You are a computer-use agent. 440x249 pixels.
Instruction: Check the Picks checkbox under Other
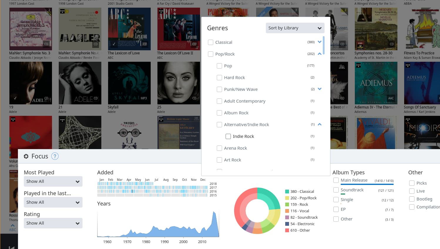[x=412, y=183]
